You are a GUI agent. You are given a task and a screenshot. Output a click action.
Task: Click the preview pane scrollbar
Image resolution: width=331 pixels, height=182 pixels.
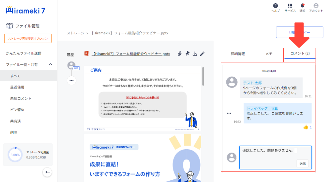203,76
